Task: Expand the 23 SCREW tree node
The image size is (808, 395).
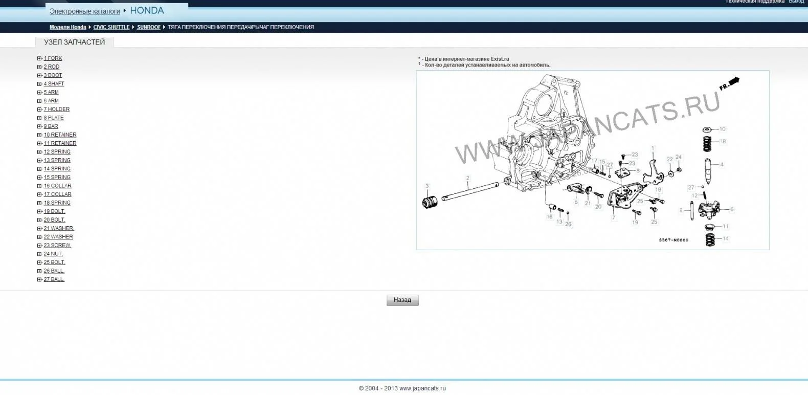Action: (x=39, y=246)
